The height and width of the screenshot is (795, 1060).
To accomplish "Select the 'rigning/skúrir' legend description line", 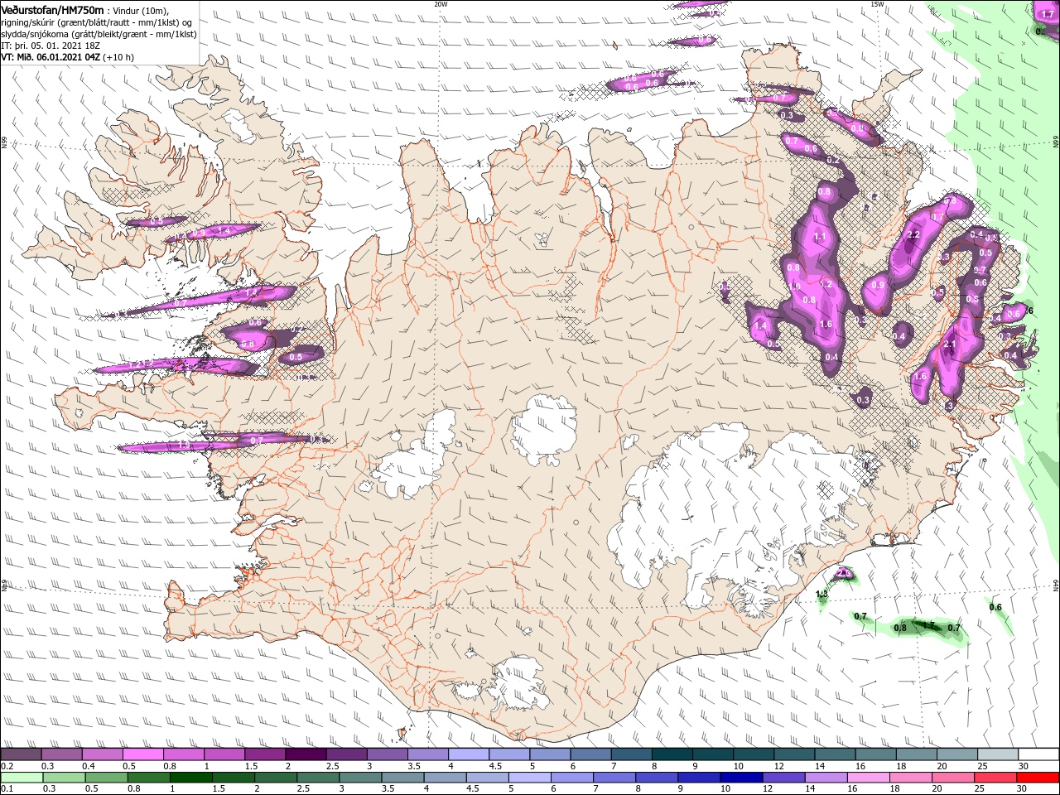I will (x=97, y=22).
